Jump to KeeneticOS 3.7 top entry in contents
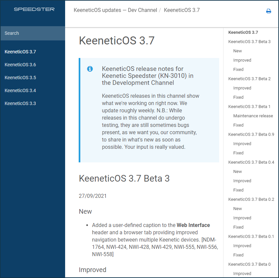279x278 pixels. [x=243, y=32]
